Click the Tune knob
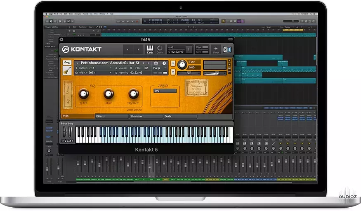 point(182,64)
